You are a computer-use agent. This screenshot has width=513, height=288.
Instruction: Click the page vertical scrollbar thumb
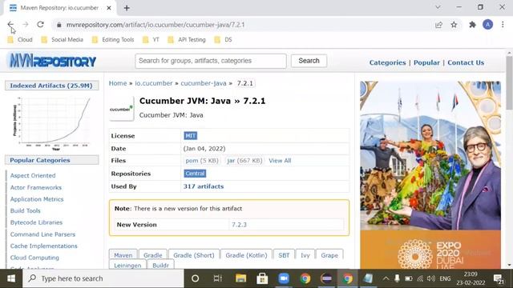pos(509,82)
